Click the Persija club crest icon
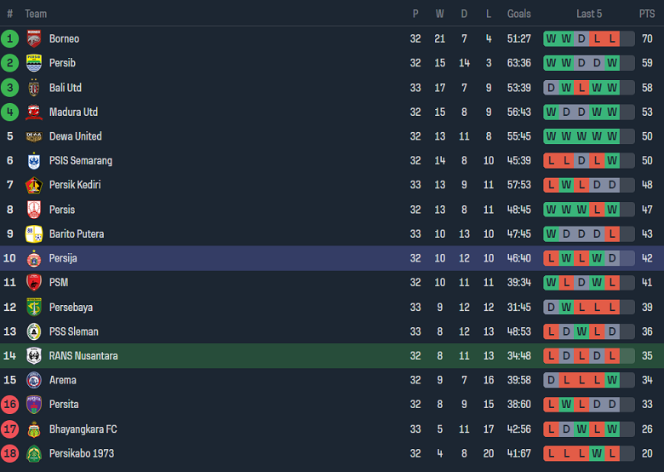The height and width of the screenshot is (472, 664). tap(34, 258)
